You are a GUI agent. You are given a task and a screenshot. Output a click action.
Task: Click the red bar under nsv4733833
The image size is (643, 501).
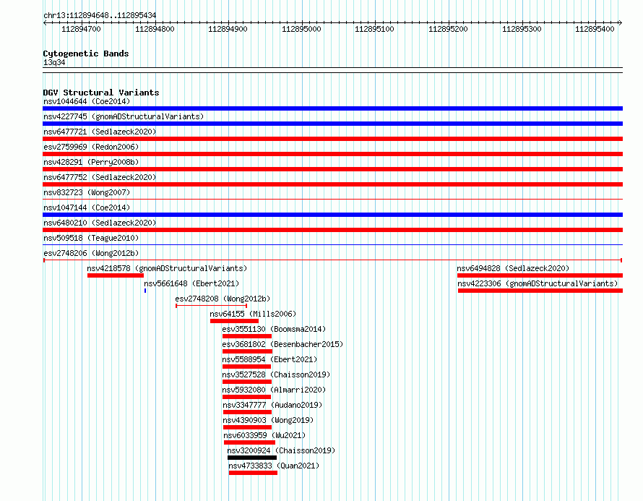click(x=253, y=473)
